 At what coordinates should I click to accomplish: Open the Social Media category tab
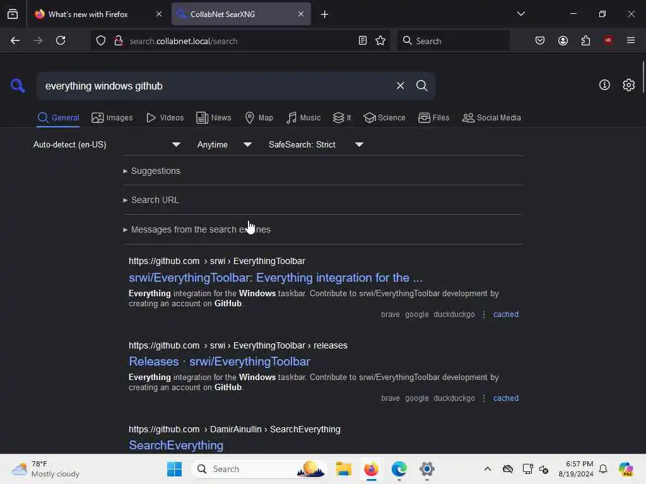(491, 118)
